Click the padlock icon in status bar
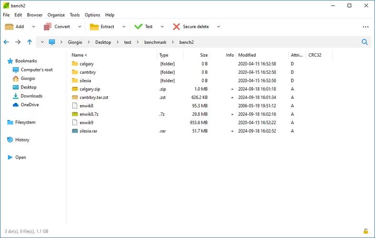 click(x=365, y=231)
